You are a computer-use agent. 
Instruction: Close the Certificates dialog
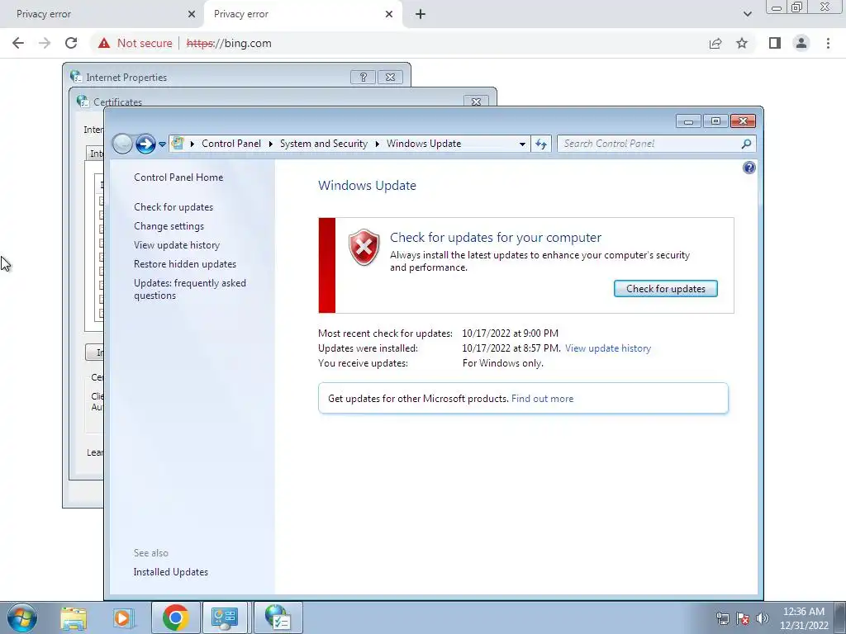pos(476,102)
